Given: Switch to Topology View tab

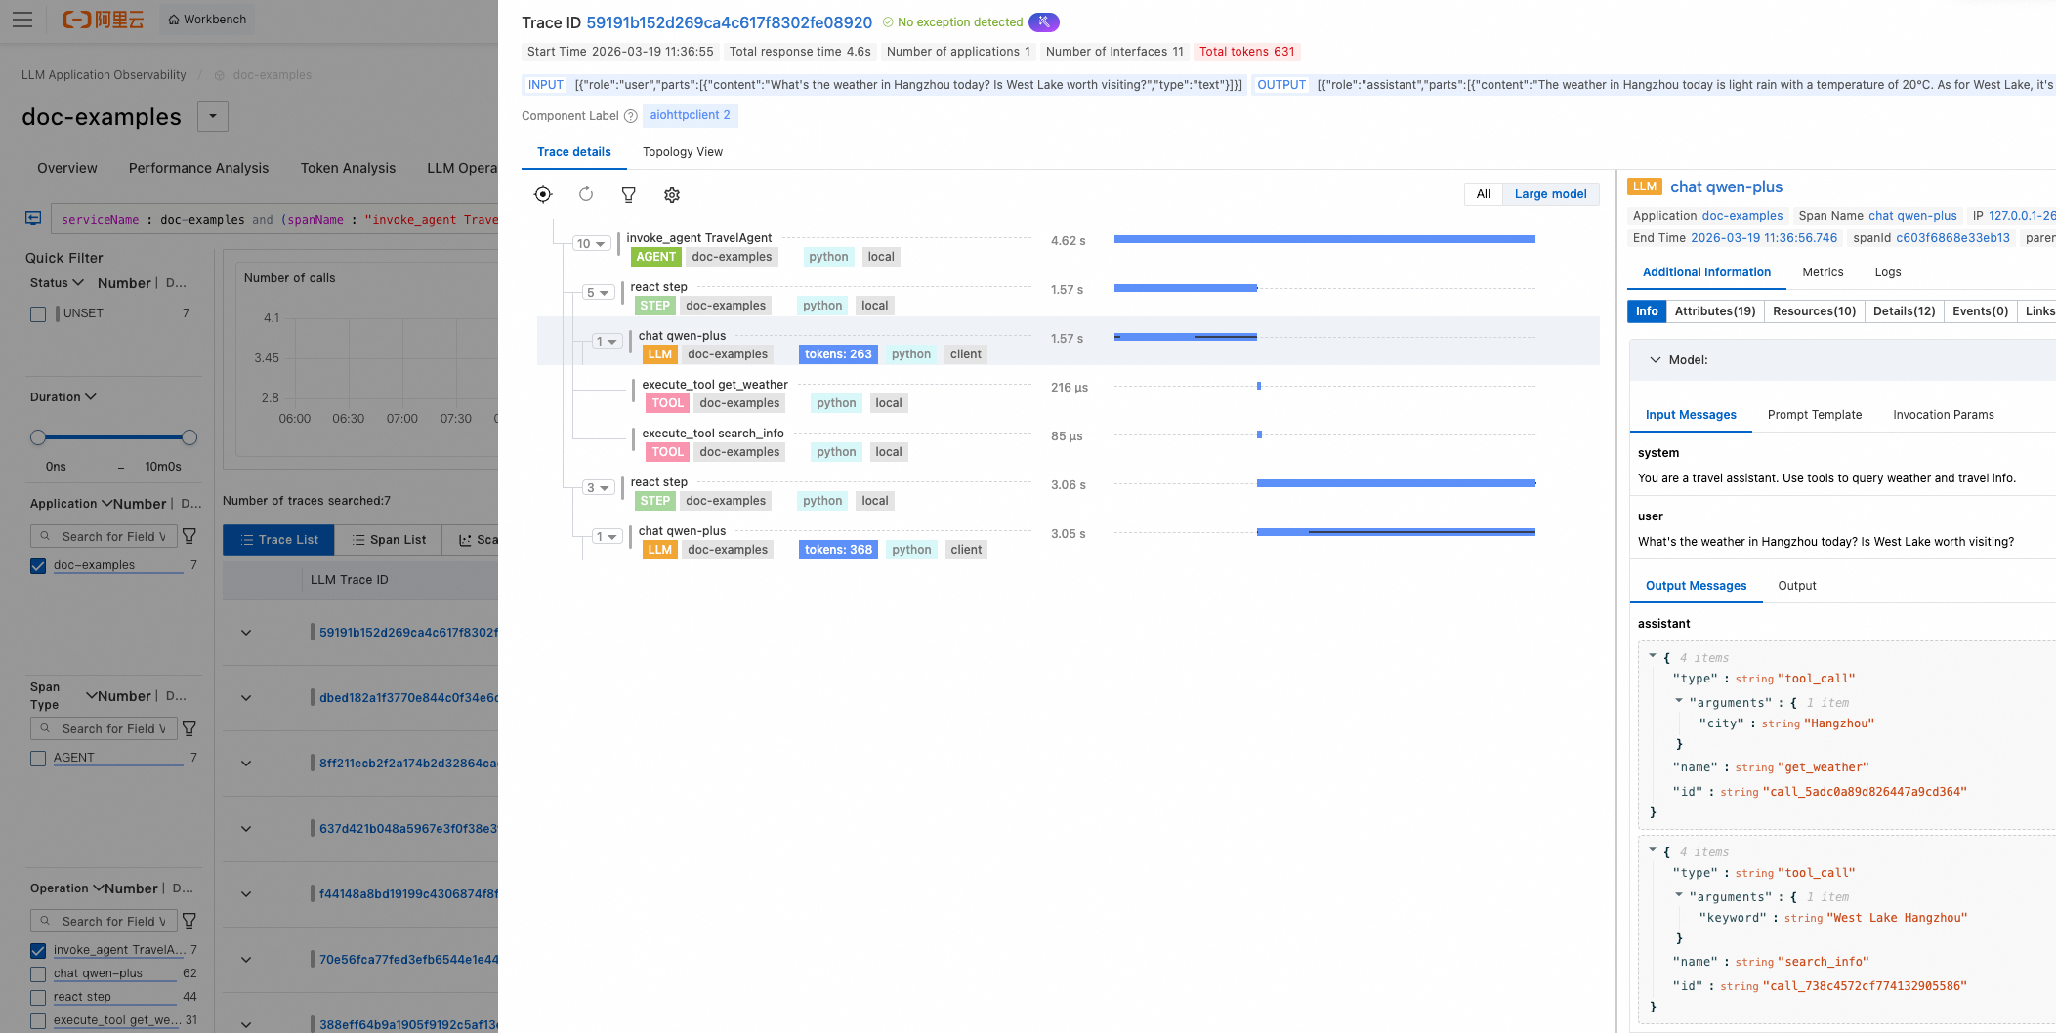Looking at the screenshot, I should coord(683,152).
